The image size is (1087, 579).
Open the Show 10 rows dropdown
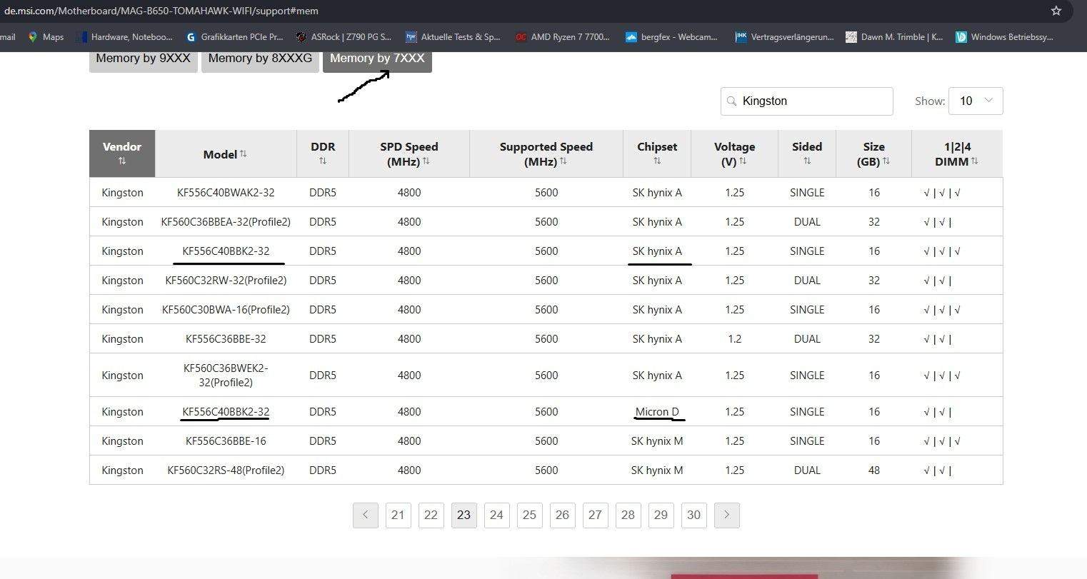click(976, 101)
